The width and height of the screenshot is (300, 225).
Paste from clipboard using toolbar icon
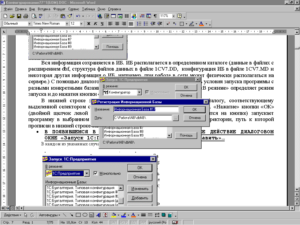63,16
